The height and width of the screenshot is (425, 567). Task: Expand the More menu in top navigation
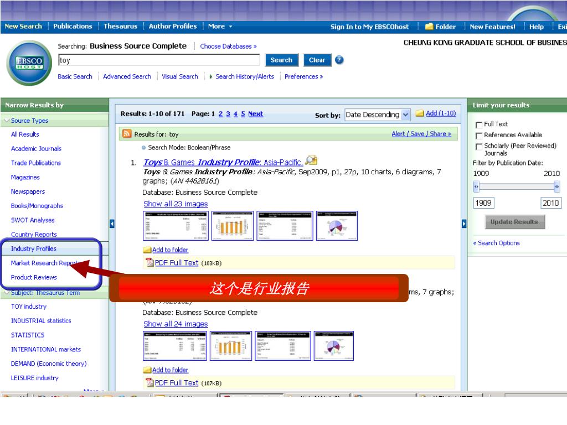(x=220, y=27)
